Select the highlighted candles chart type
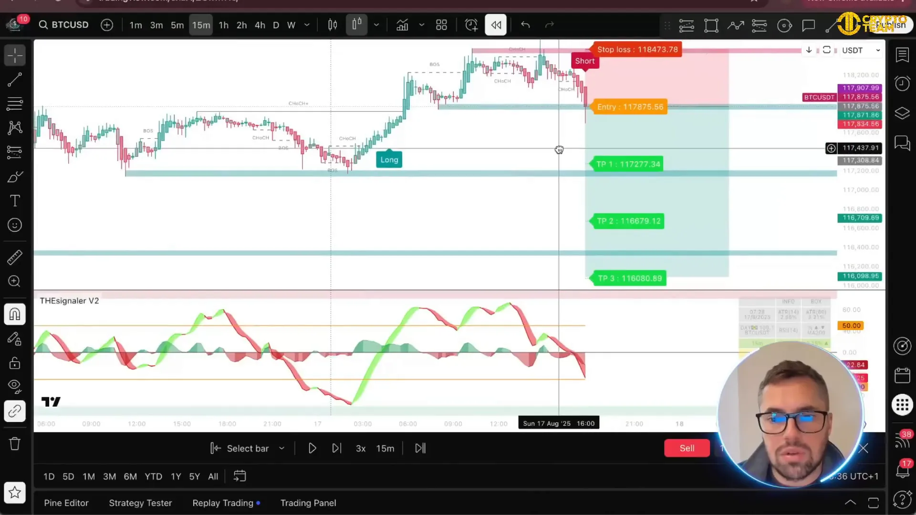Image resolution: width=916 pixels, height=515 pixels. coord(357,24)
